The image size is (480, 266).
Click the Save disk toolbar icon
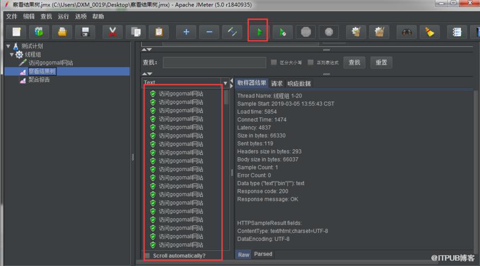pos(85,32)
